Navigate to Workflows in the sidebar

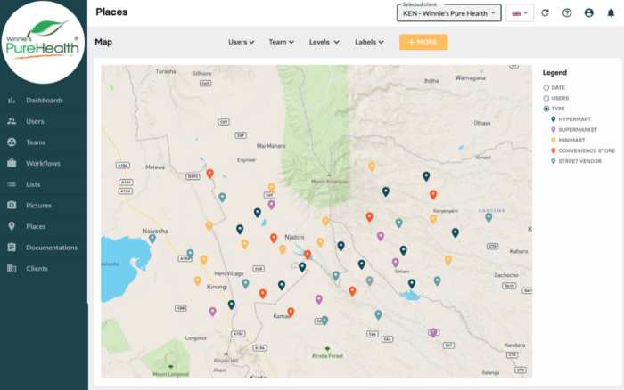pos(44,164)
